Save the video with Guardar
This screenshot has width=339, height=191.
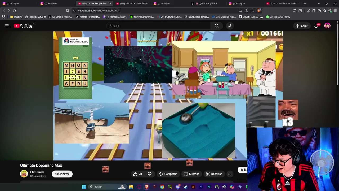click(191, 174)
